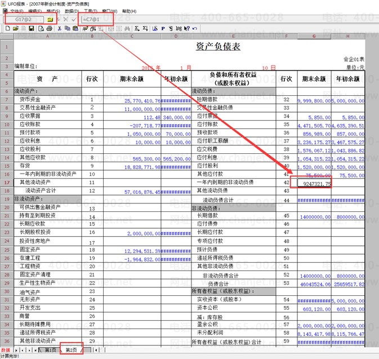The image size is (379, 359).
Task: Click the blue P toolbar icon
Action: click(163, 29)
